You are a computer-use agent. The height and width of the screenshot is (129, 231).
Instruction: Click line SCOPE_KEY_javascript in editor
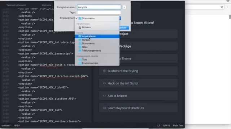click(x=46, y=54)
